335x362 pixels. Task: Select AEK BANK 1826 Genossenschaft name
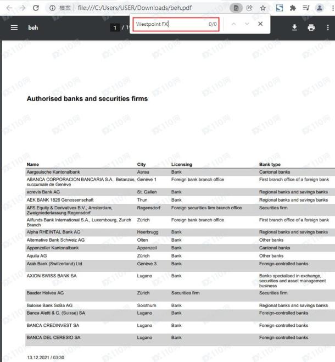click(x=60, y=200)
